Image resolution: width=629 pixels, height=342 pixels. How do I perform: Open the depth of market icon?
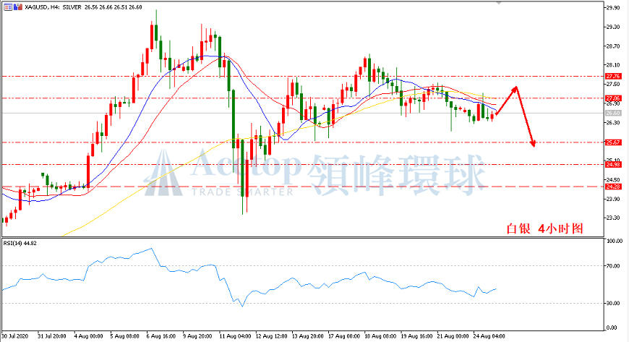[17, 7]
